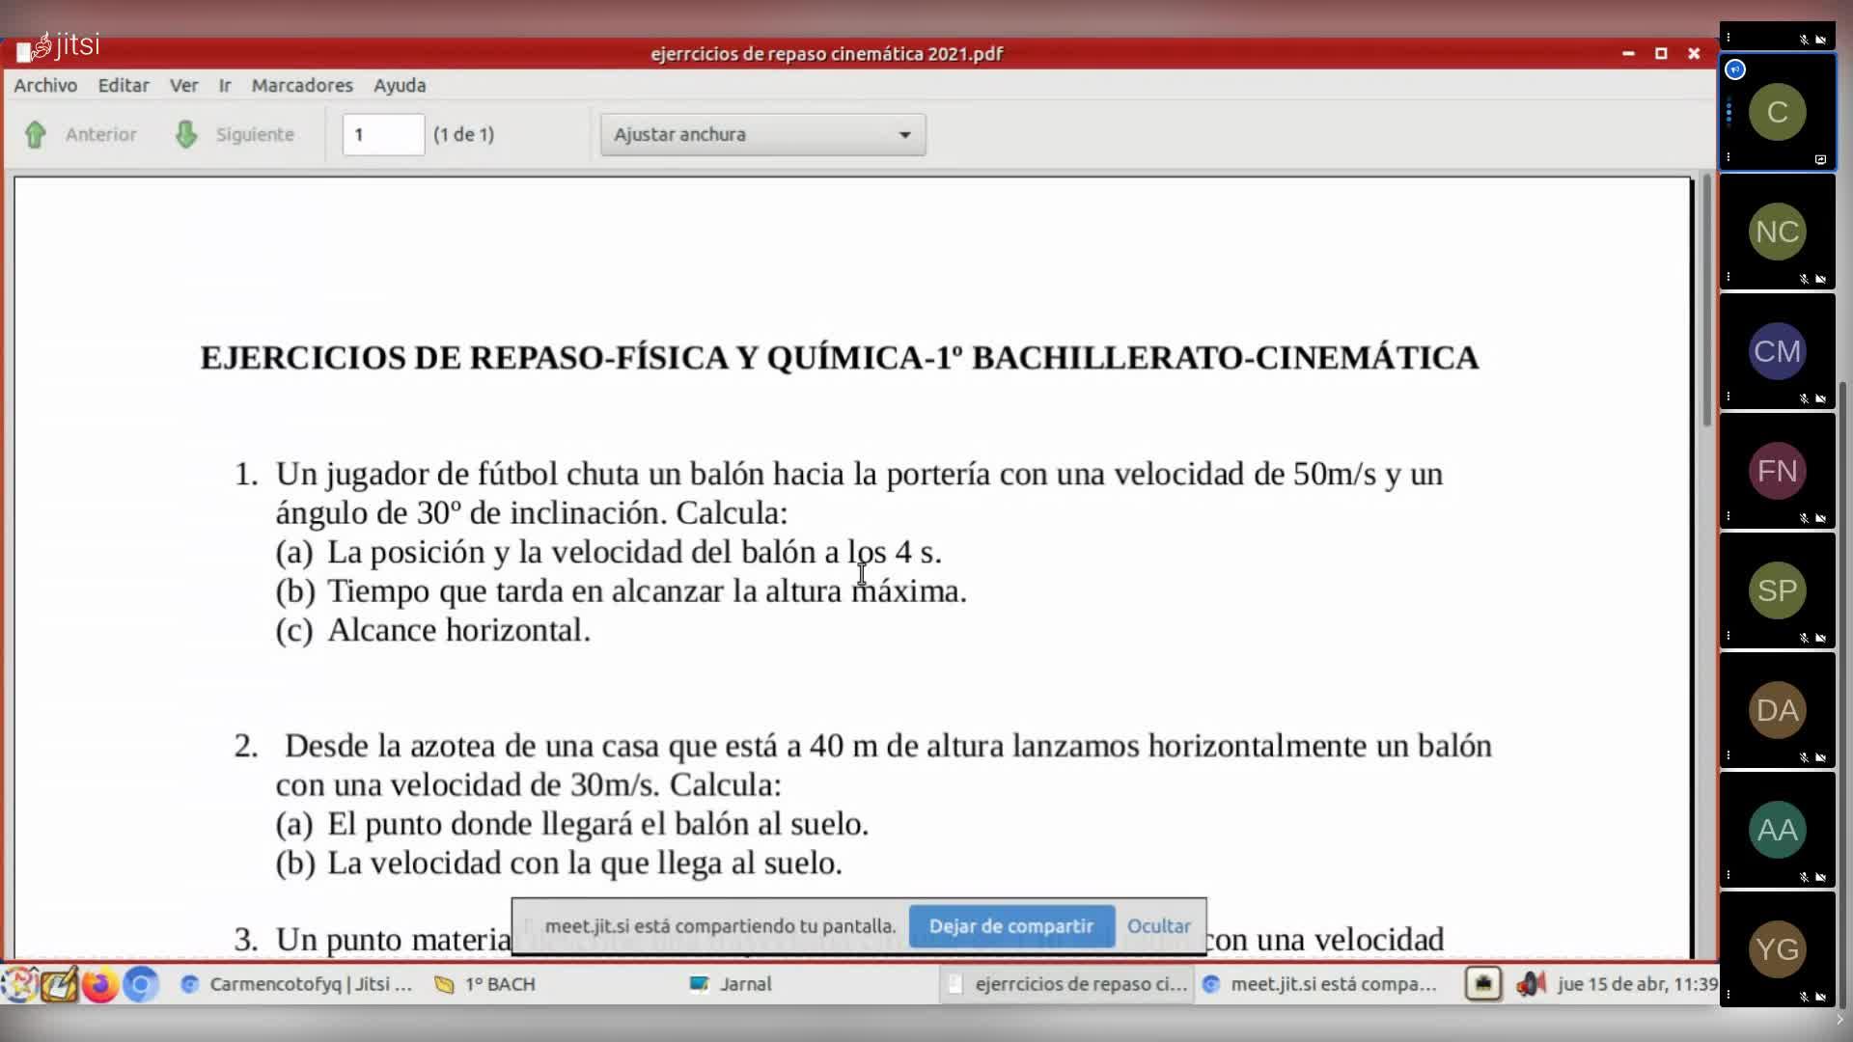Select the NC participant thumbnail
This screenshot has width=1853, height=1042.
(x=1777, y=232)
